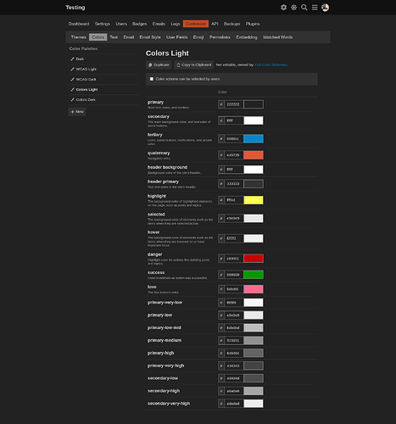
Task: Open the user avatar menu
Action: pos(325,8)
